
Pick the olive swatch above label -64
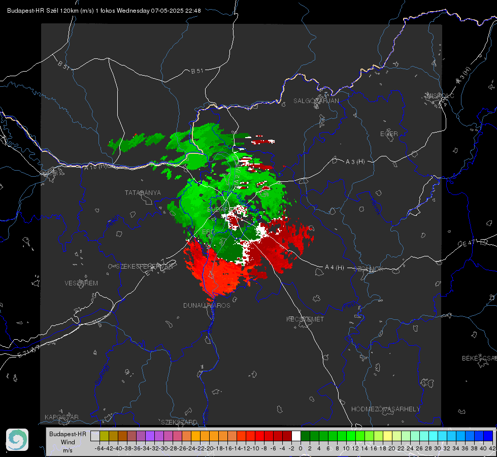click(x=104, y=436)
